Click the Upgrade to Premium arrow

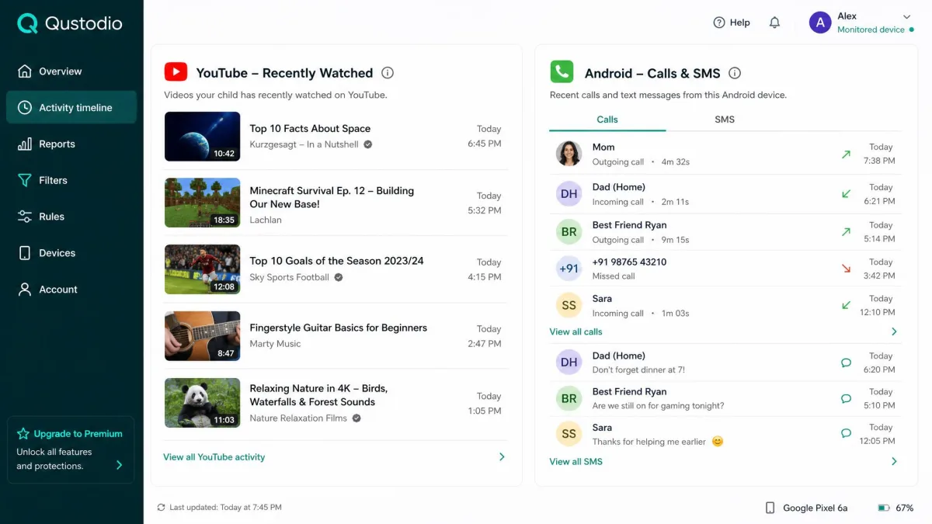[119, 465]
